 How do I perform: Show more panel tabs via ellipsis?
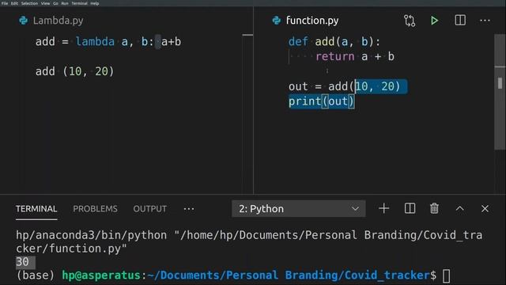click(x=189, y=209)
